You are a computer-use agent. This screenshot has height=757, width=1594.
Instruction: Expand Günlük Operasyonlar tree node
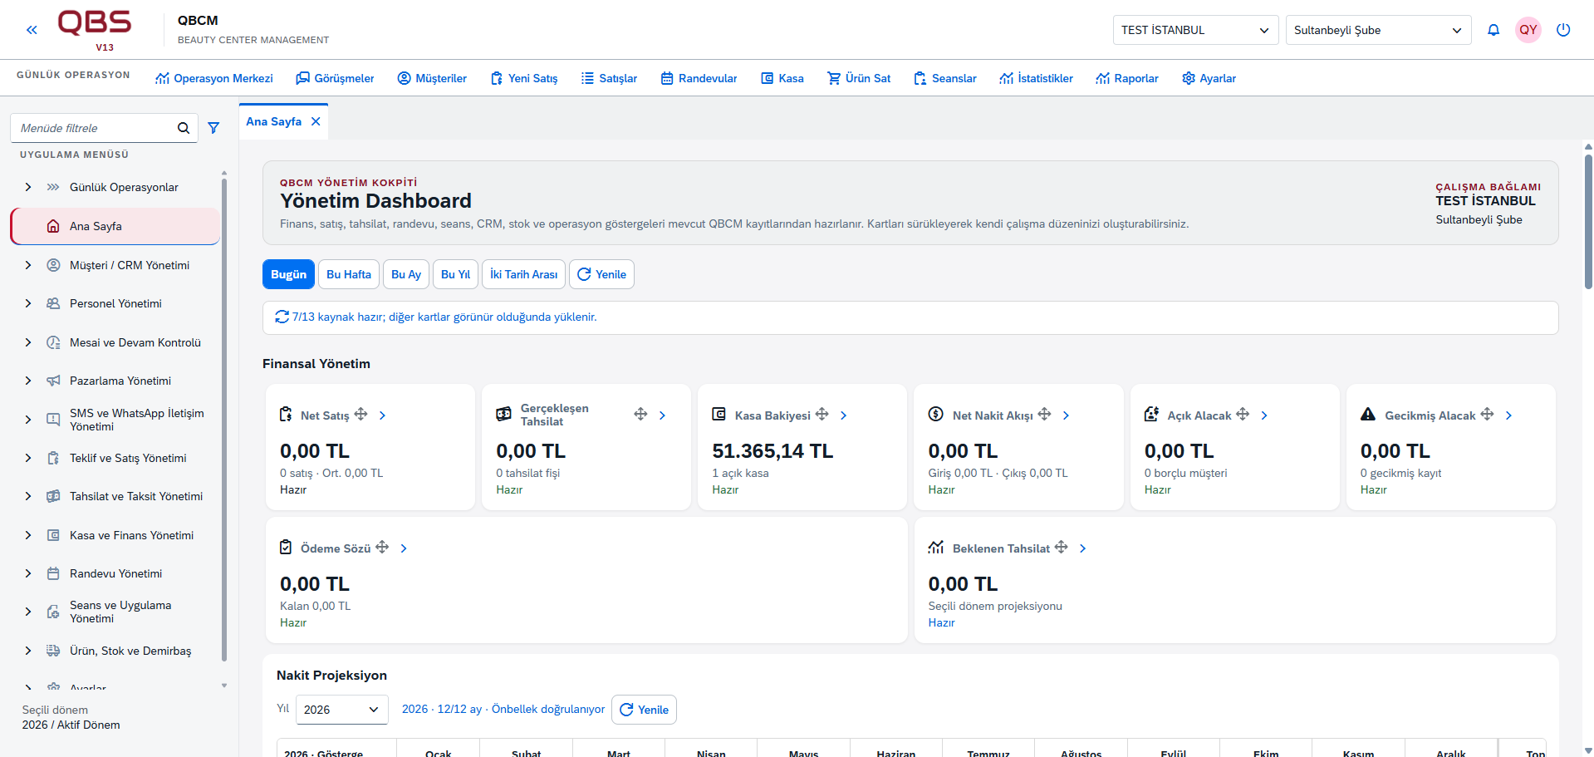pos(28,187)
